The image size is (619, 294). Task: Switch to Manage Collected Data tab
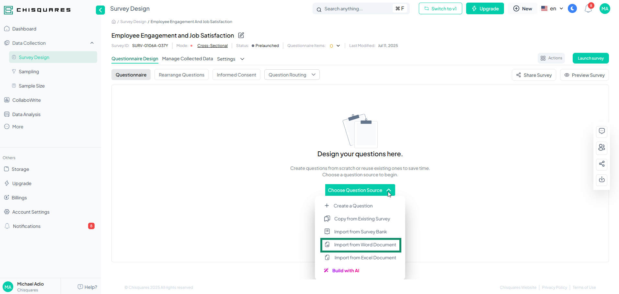tap(188, 59)
